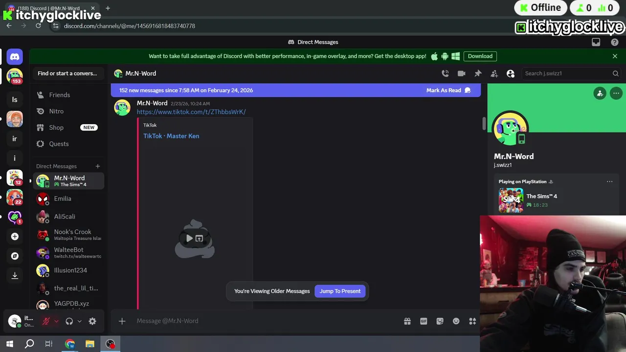The width and height of the screenshot is (626, 352).
Task: Open the GIF picker
Action: tap(424, 321)
